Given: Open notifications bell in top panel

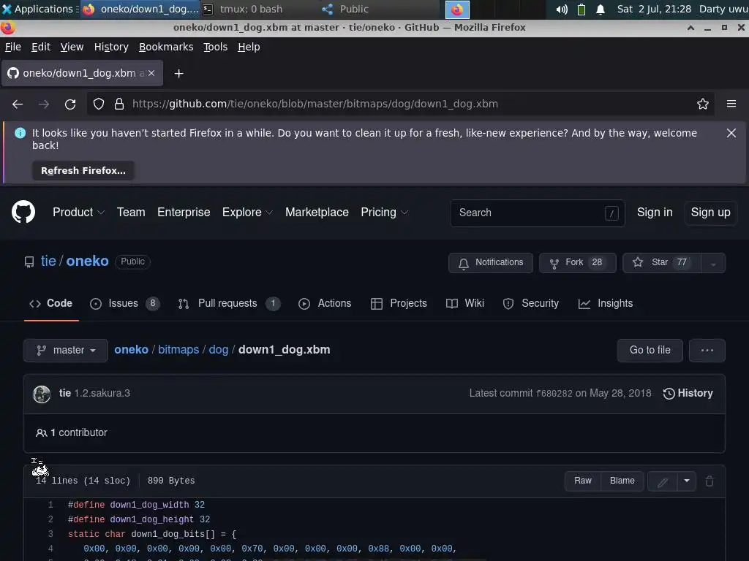Looking at the screenshot, I should [601, 9].
